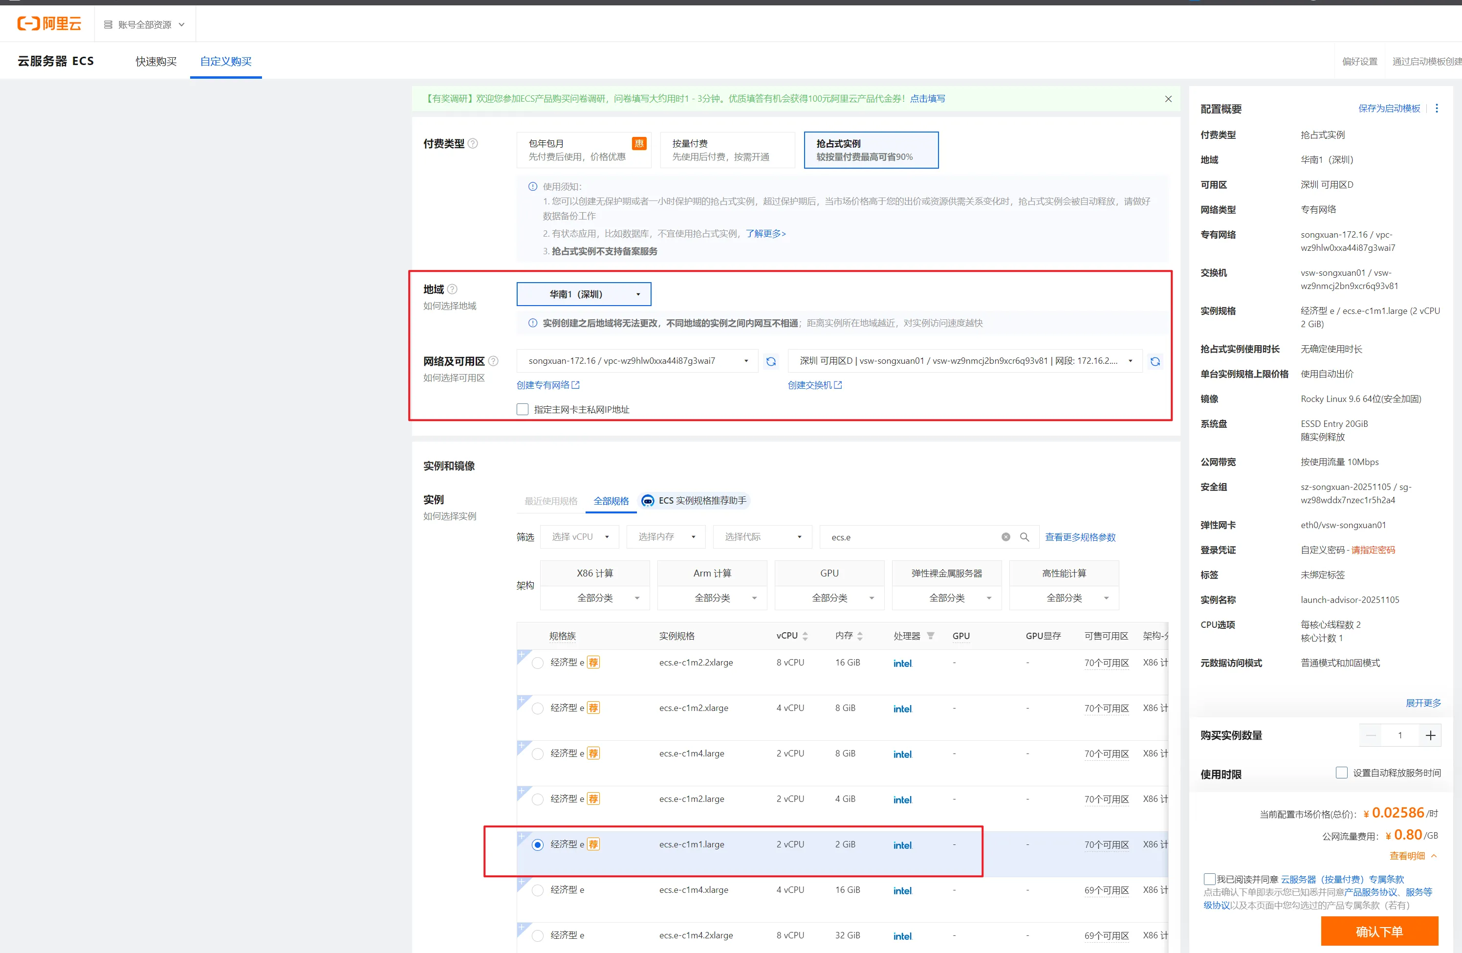
Task: Expand the 选择 vCPU filter dropdown
Action: click(579, 537)
